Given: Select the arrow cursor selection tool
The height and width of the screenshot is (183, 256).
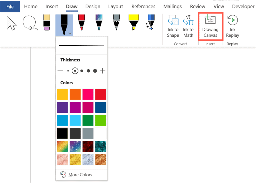Looking at the screenshot, I should pyautogui.click(x=12, y=23).
